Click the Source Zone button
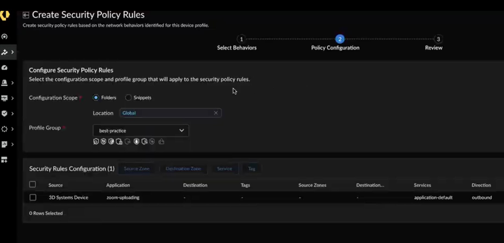 [137, 169]
